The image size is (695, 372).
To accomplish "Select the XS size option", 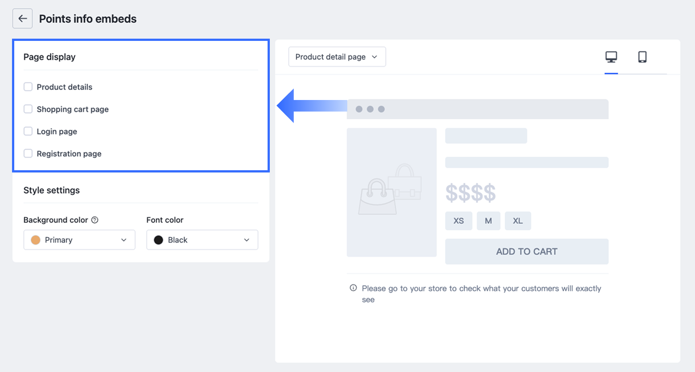I will click(459, 221).
